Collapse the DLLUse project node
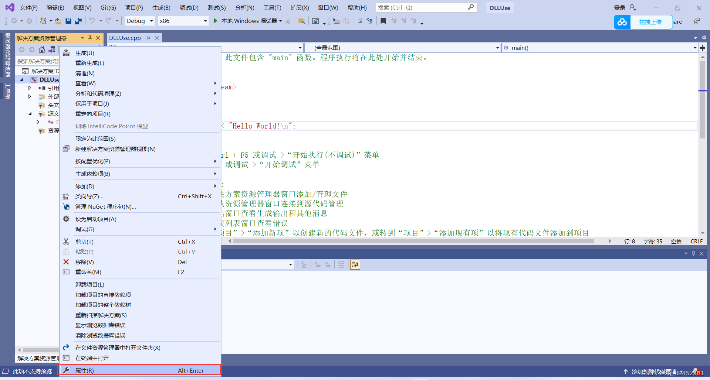Screen dimensions: 710x380 pyautogui.click(x=21, y=79)
